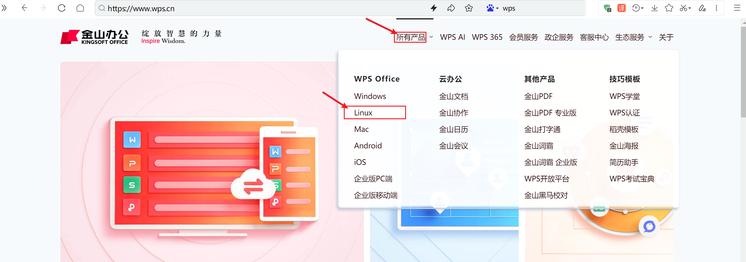Open the 关于 navigation item

click(666, 37)
